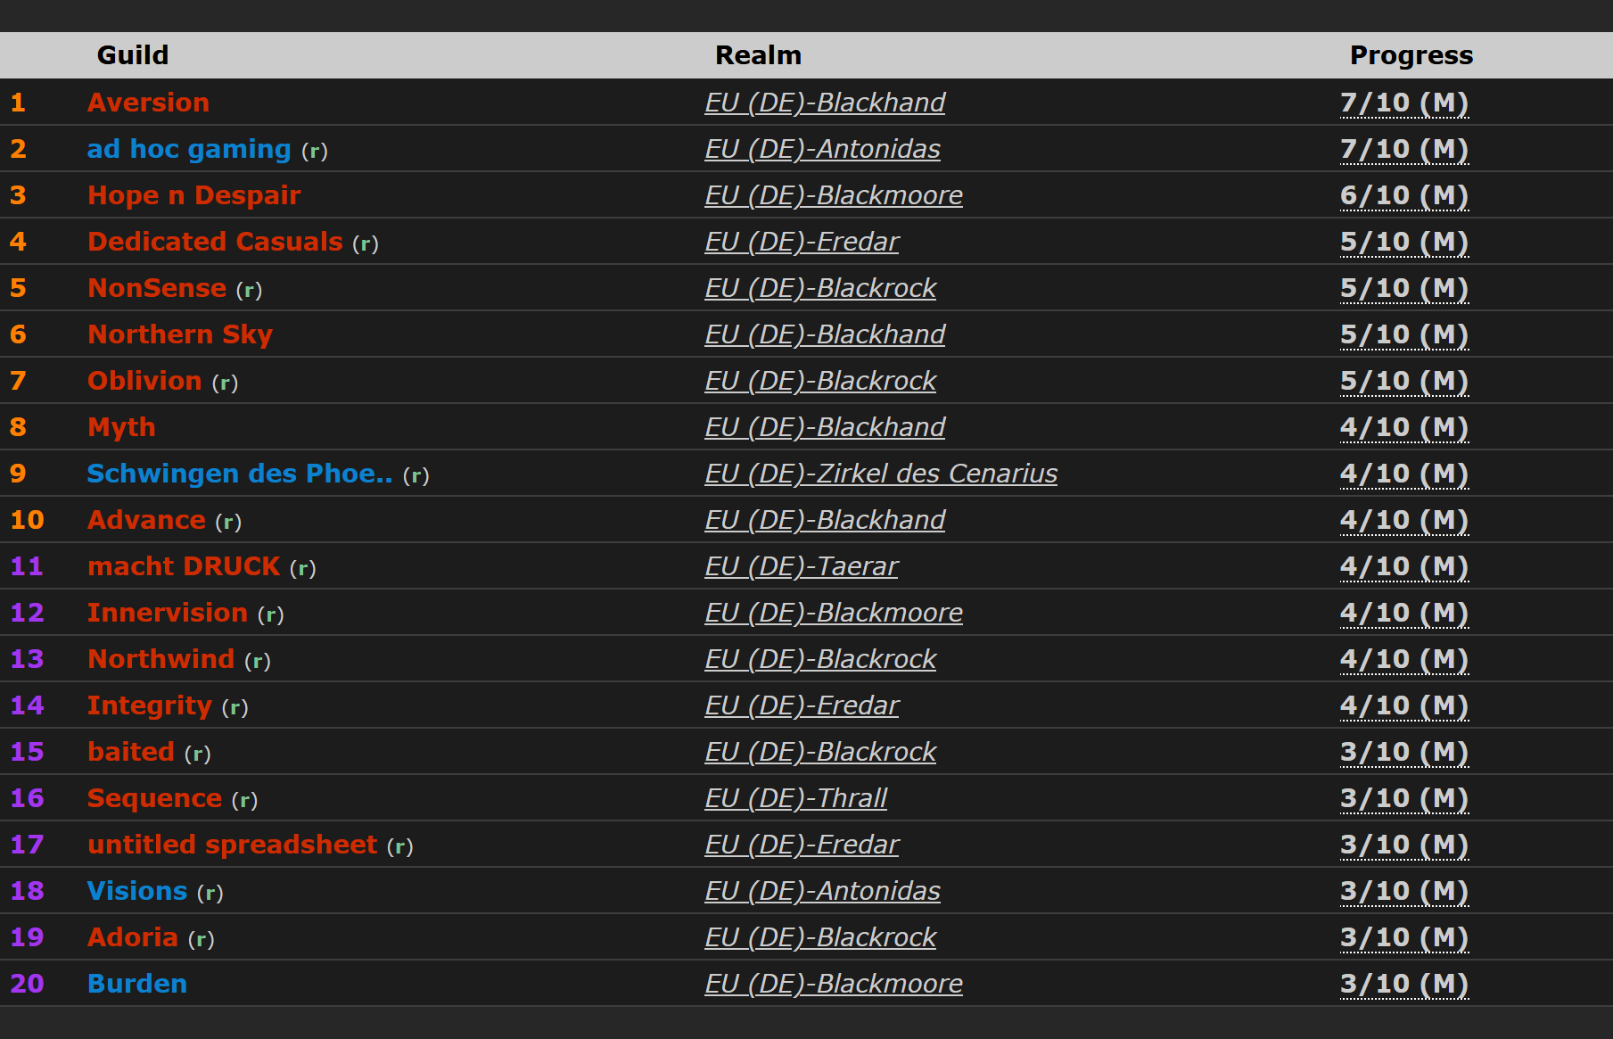Open Schwingen des Phoe.. guild

pos(240,474)
